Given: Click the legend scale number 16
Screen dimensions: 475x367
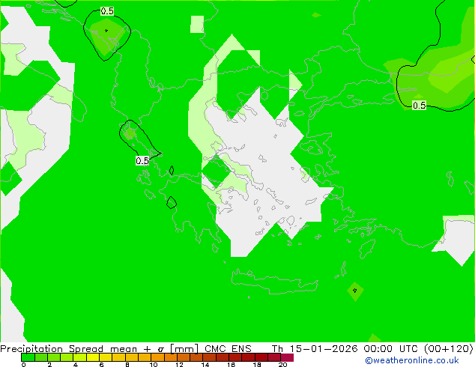Looking at the screenshot, I should pyautogui.click(x=231, y=365).
